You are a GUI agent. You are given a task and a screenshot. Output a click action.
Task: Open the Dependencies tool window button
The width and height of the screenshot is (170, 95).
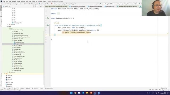(49, 88)
